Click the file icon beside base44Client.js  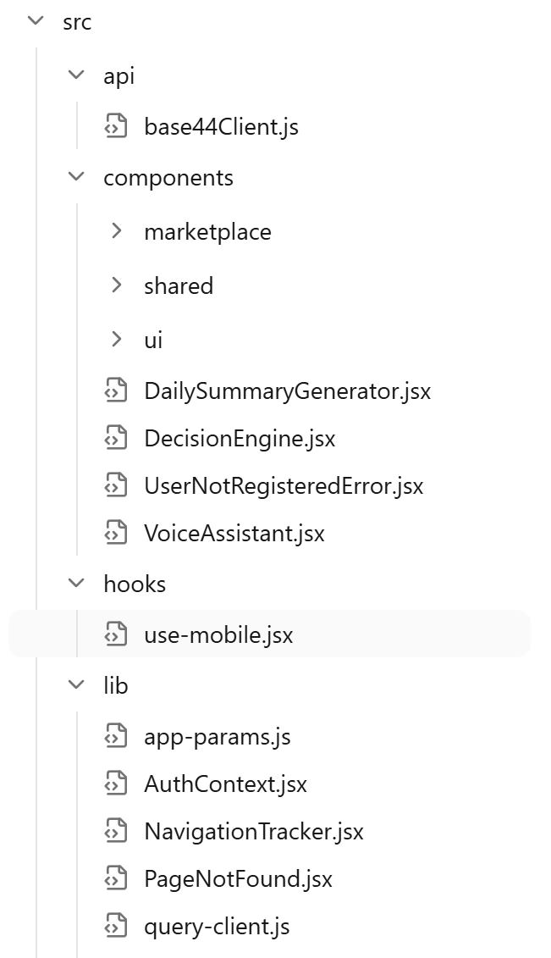(x=116, y=126)
